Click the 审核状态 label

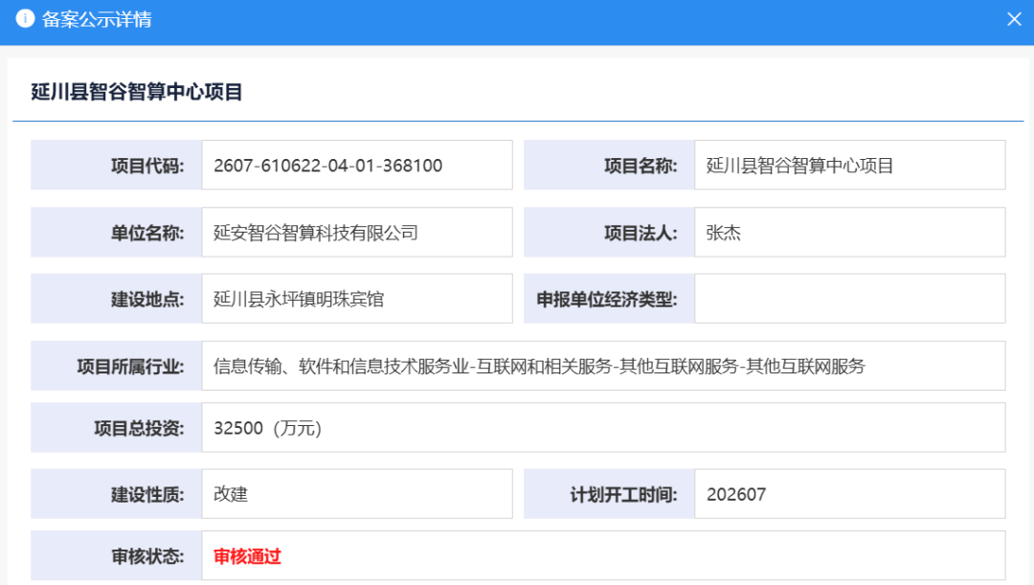pos(147,556)
